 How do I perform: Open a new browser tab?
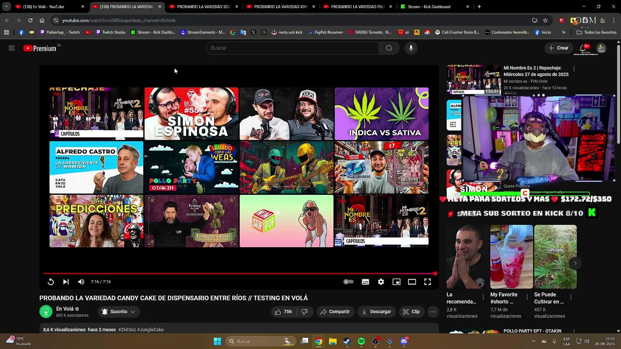coord(479,7)
